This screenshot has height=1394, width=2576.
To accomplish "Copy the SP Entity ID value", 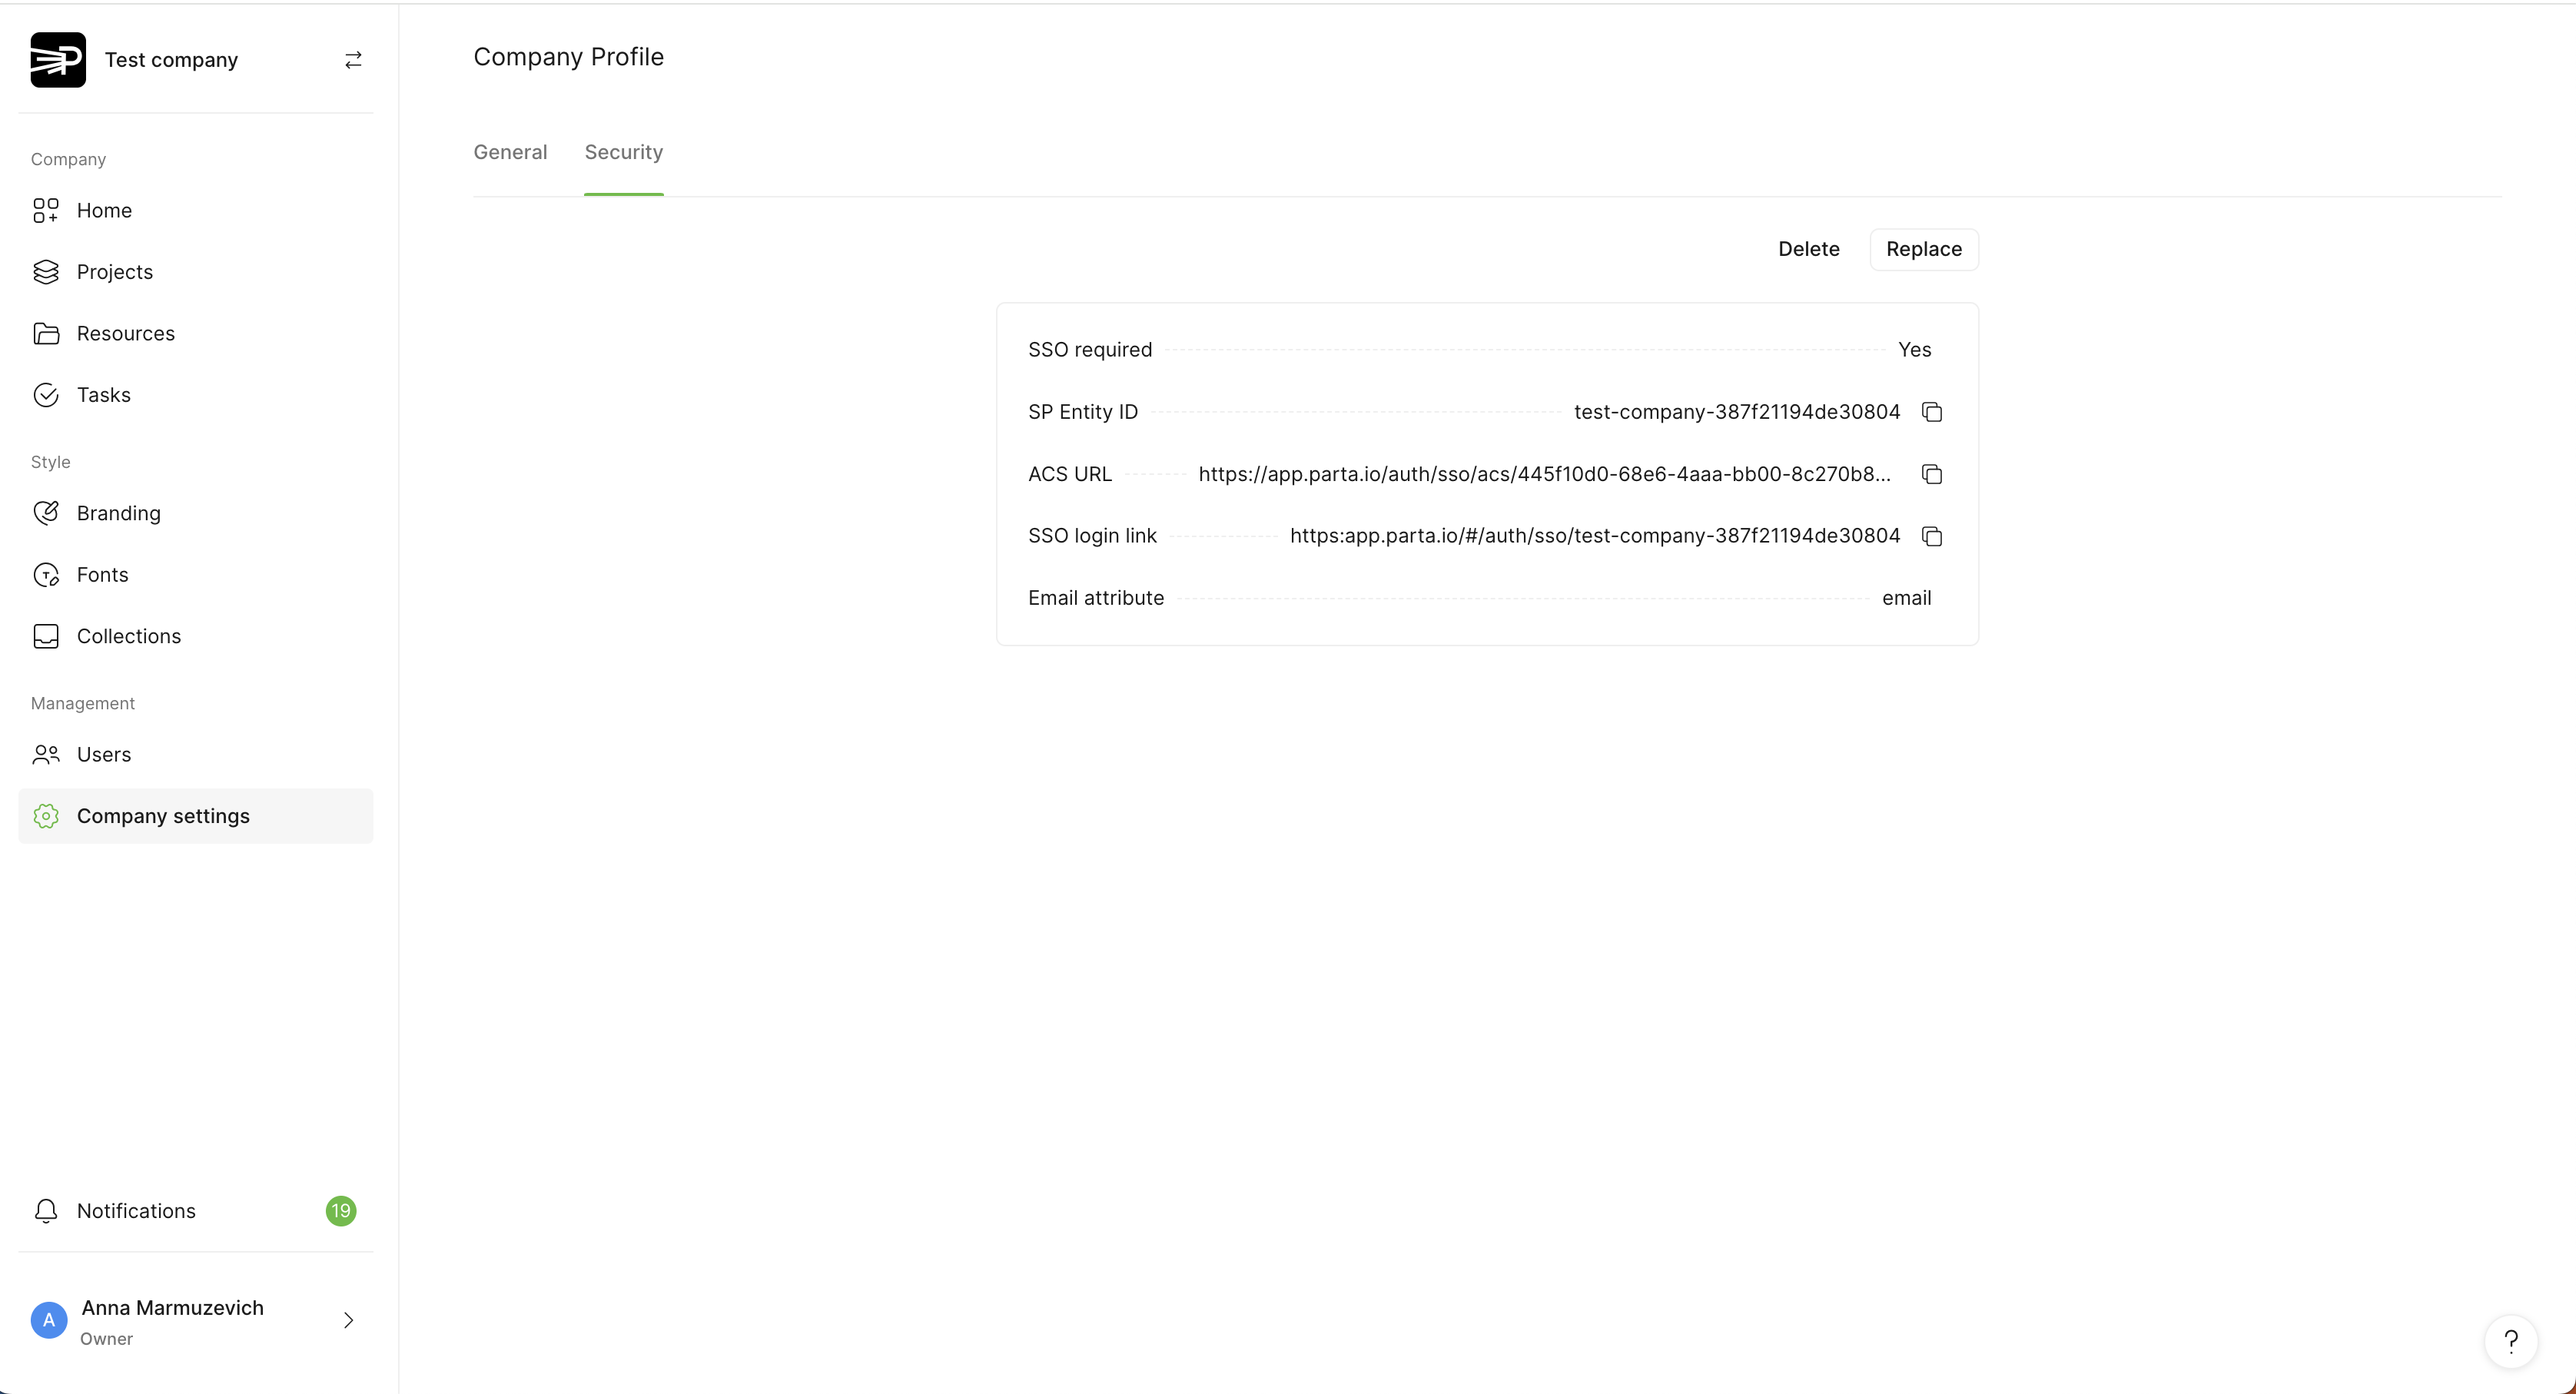I will pos(1931,412).
